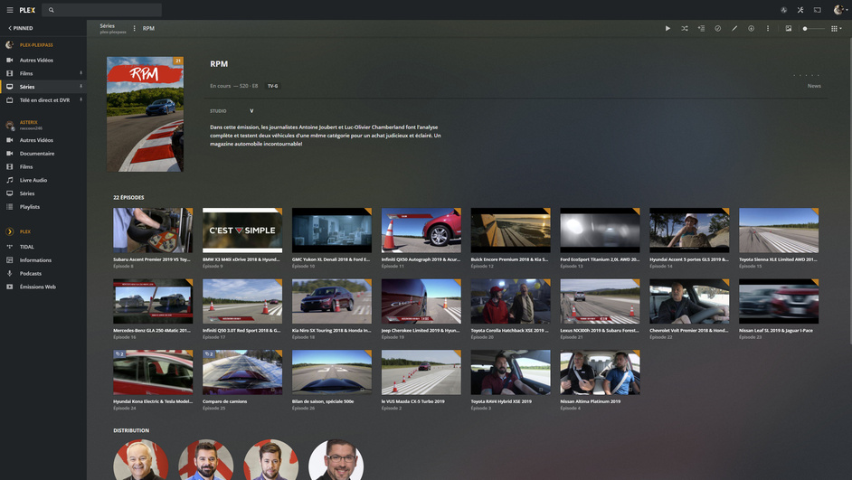Click the RPM breadcrumb title
Viewport: 852px width, 480px height.
tap(148, 28)
